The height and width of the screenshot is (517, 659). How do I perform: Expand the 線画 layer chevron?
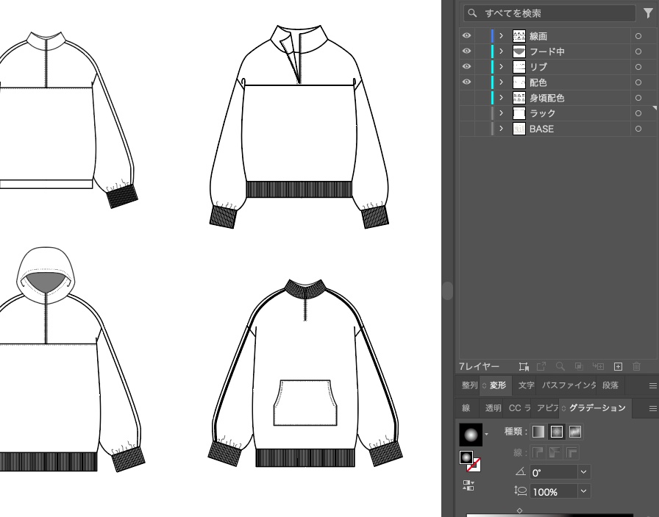pos(501,36)
